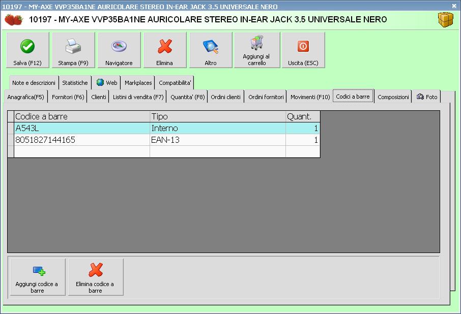
Task: Click the red X Elimina toolbar button
Action: click(165, 50)
